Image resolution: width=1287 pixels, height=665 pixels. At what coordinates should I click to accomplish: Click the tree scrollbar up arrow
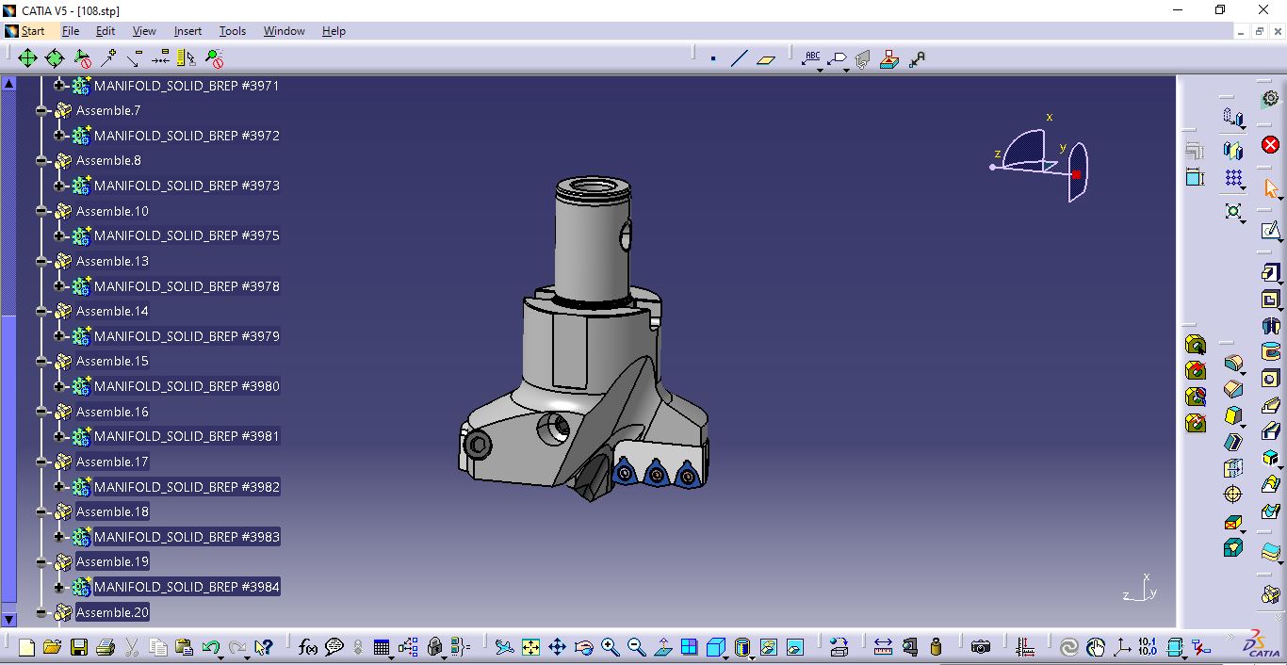9,83
